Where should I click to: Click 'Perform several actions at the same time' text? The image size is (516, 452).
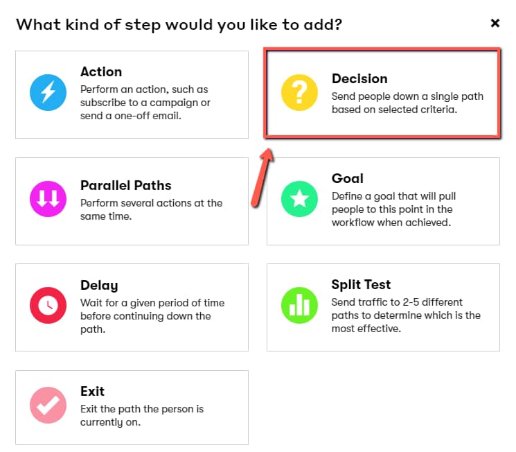(x=152, y=209)
